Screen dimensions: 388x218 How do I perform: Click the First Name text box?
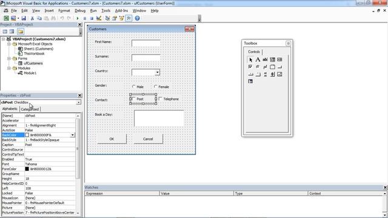(x=146, y=43)
